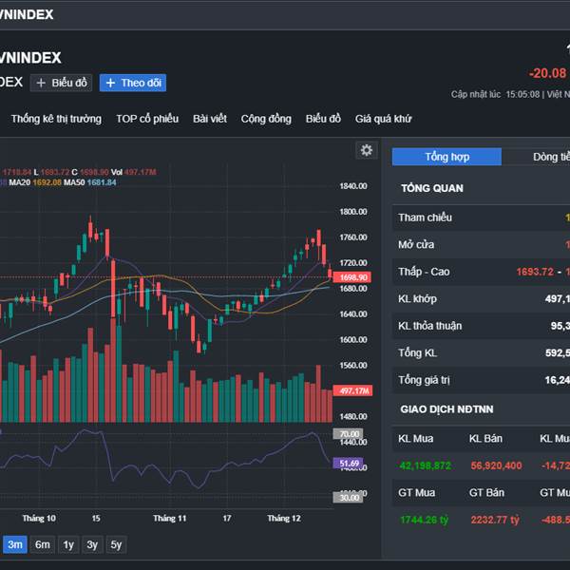
Task: Set chart range to 3y
Action: tap(92, 544)
